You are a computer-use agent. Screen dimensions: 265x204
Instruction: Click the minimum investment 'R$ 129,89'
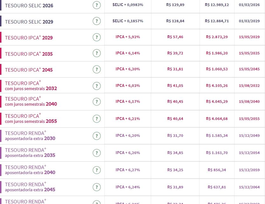pyautogui.click(x=175, y=5)
